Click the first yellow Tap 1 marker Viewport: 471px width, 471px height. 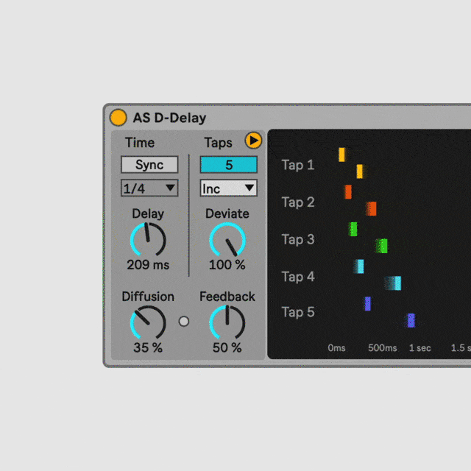pos(341,155)
